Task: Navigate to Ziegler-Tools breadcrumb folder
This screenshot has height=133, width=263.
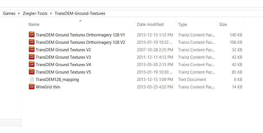Action: click(x=35, y=13)
